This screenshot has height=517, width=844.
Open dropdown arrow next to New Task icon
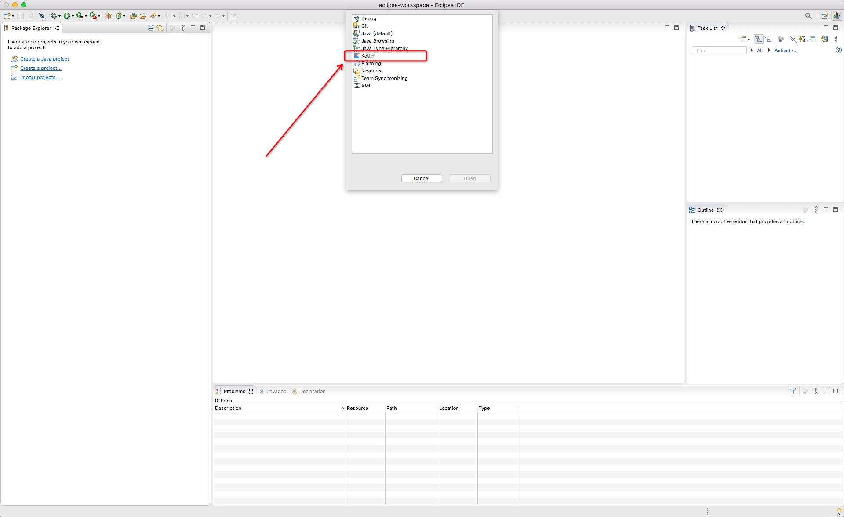pos(749,40)
